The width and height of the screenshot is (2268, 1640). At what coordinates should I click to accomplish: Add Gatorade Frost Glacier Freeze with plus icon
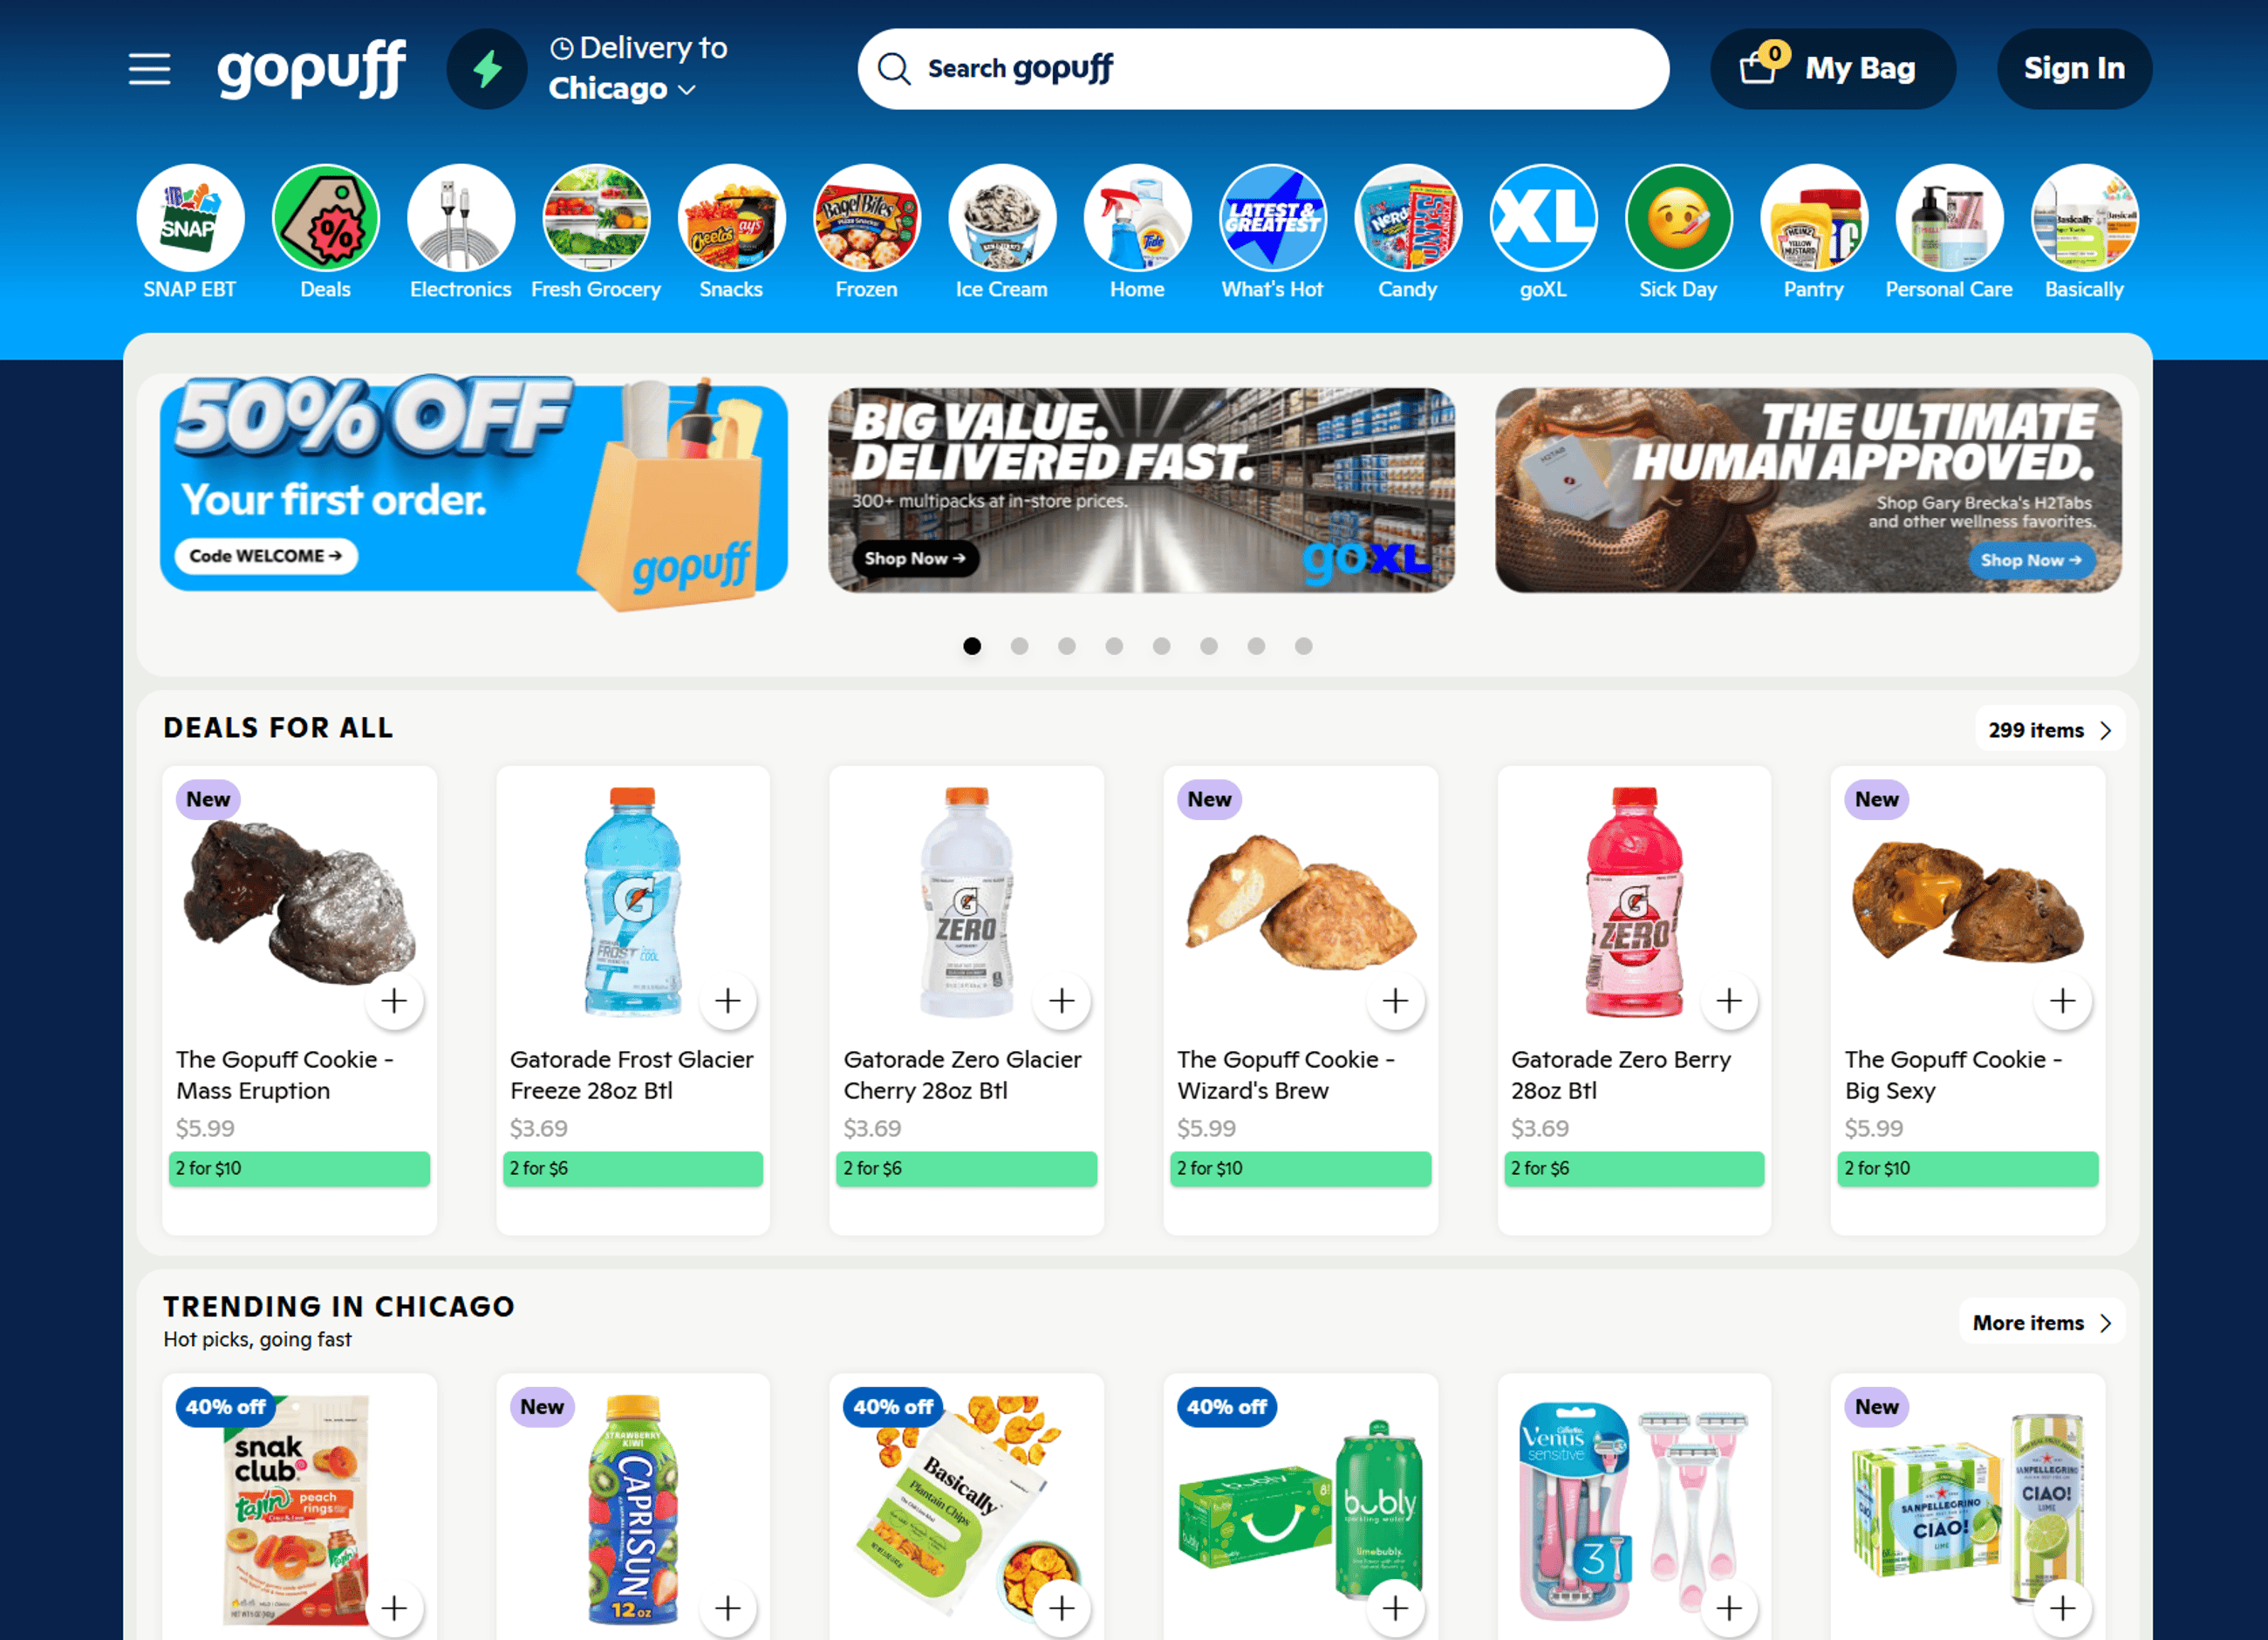pos(728,1000)
